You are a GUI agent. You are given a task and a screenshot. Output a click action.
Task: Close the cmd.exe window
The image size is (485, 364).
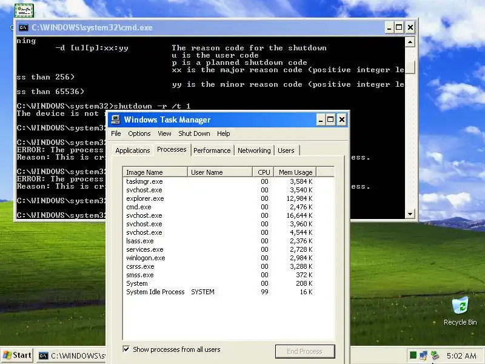point(410,27)
